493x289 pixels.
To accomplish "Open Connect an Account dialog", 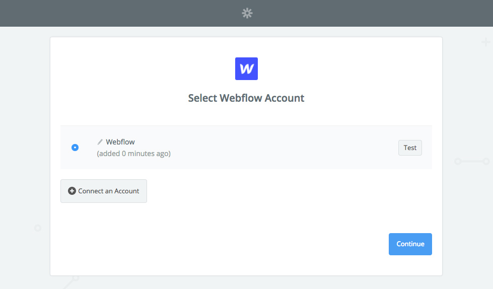I will (104, 191).
